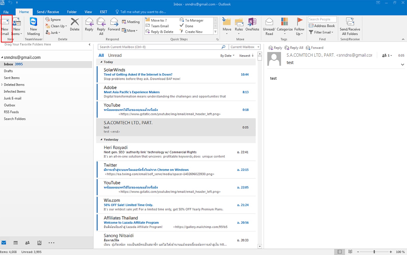
Task: Expand the Deleted Items folder
Action: [2, 85]
